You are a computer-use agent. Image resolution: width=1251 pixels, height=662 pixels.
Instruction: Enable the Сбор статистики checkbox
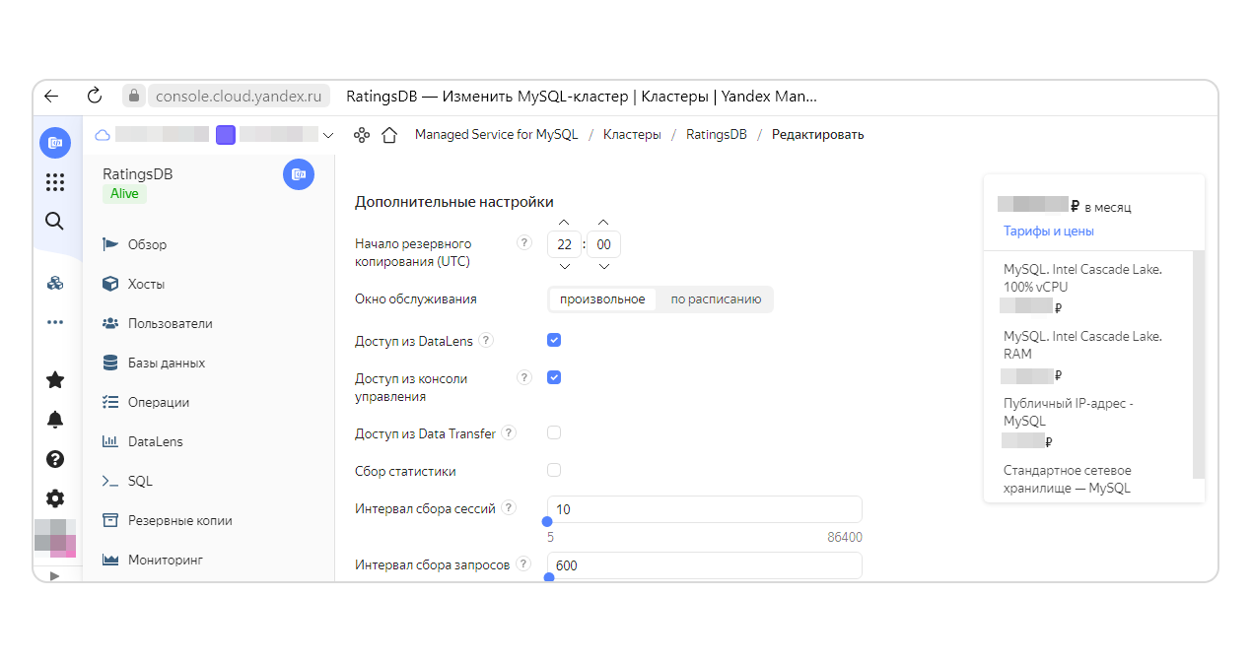pos(554,470)
